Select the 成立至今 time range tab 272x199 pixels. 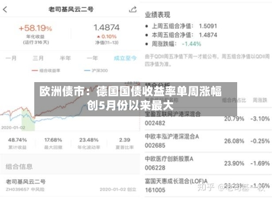tap(125, 58)
